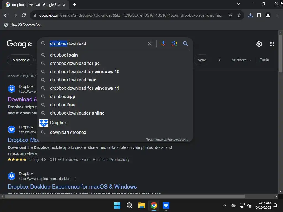Close the dropbox download tab
Screen dimensions: 283x212
click(64, 5)
